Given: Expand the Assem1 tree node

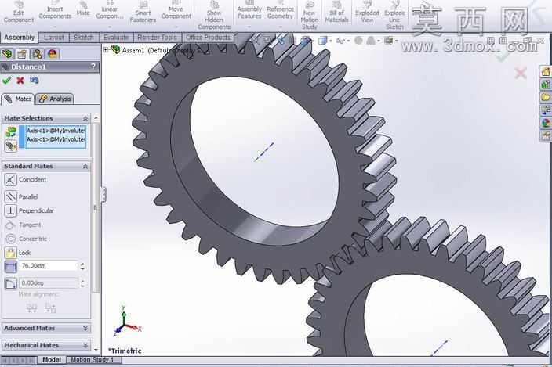Looking at the screenshot, I should (106, 50).
